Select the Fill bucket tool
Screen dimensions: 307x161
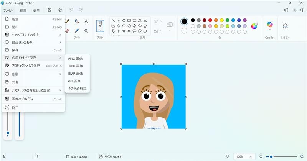click(77, 21)
